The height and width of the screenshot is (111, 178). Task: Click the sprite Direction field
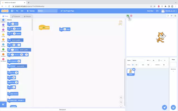click(164, 65)
